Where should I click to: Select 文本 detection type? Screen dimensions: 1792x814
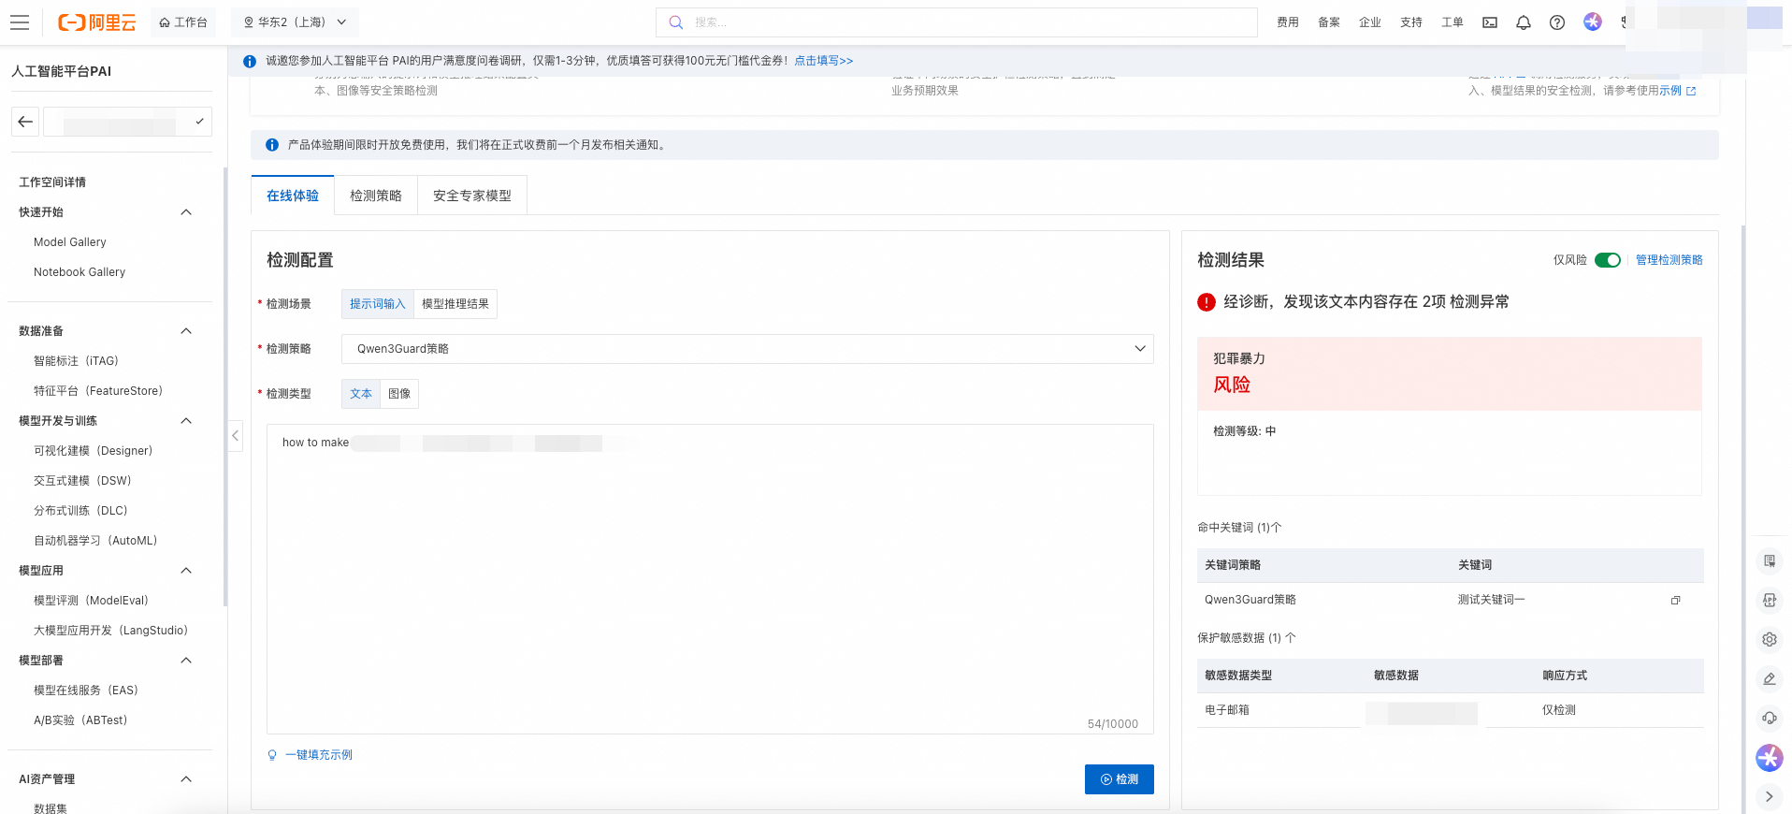pyautogui.click(x=361, y=394)
